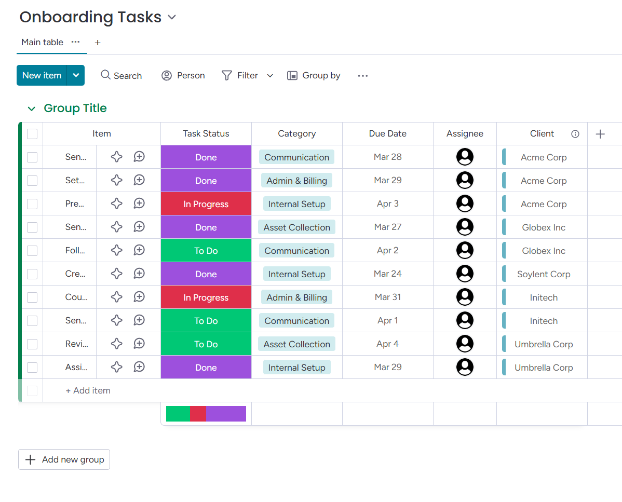The width and height of the screenshot is (622, 502).
Task: Add a new column with the plus icon
Action: [x=600, y=133]
